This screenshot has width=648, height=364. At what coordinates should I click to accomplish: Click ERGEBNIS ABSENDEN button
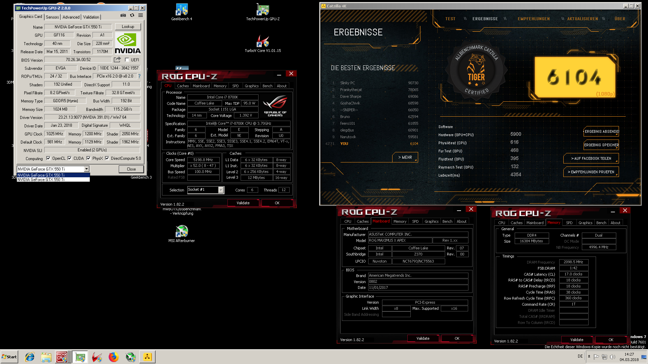(601, 131)
